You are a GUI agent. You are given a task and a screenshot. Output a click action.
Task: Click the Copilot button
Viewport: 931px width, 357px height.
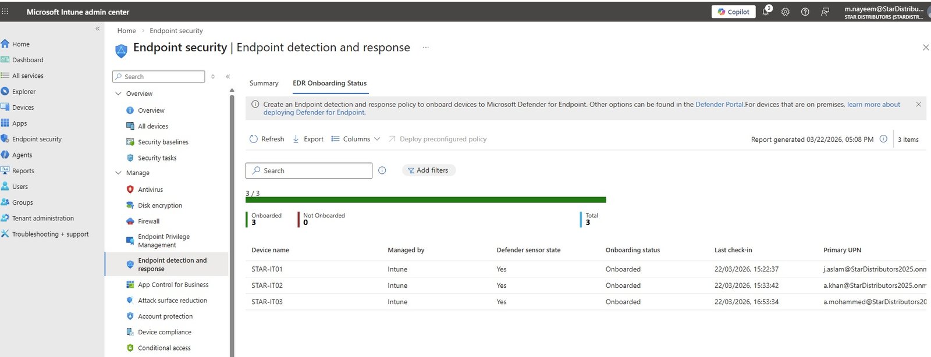click(733, 12)
